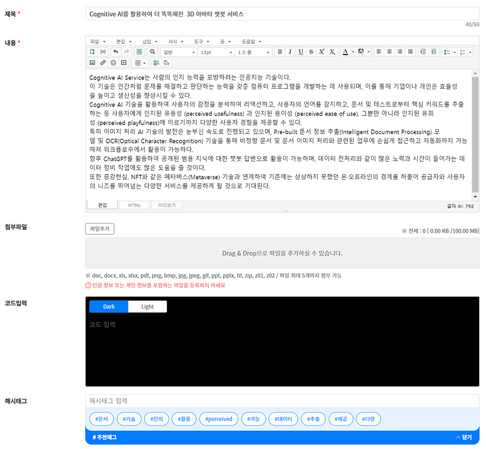Insert an image into content
Screen dimensions: 486x449
(92, 63)
